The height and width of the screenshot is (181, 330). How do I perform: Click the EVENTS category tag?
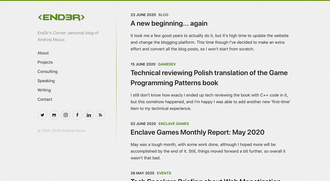point(164,173)
